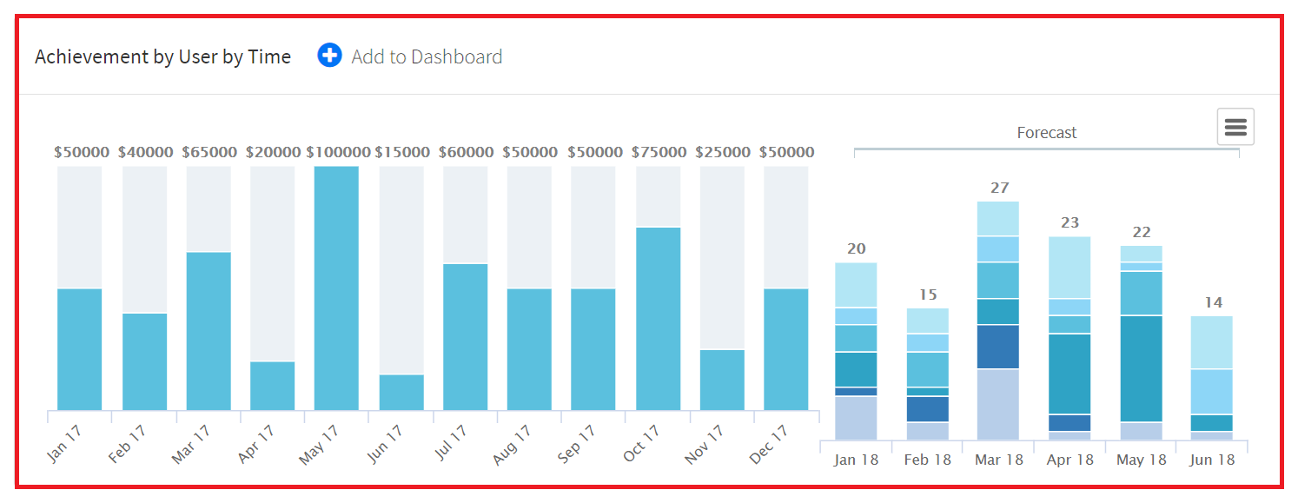Click the blue plus Add to Dashboard icon
1298x503 pixels.
329,56
